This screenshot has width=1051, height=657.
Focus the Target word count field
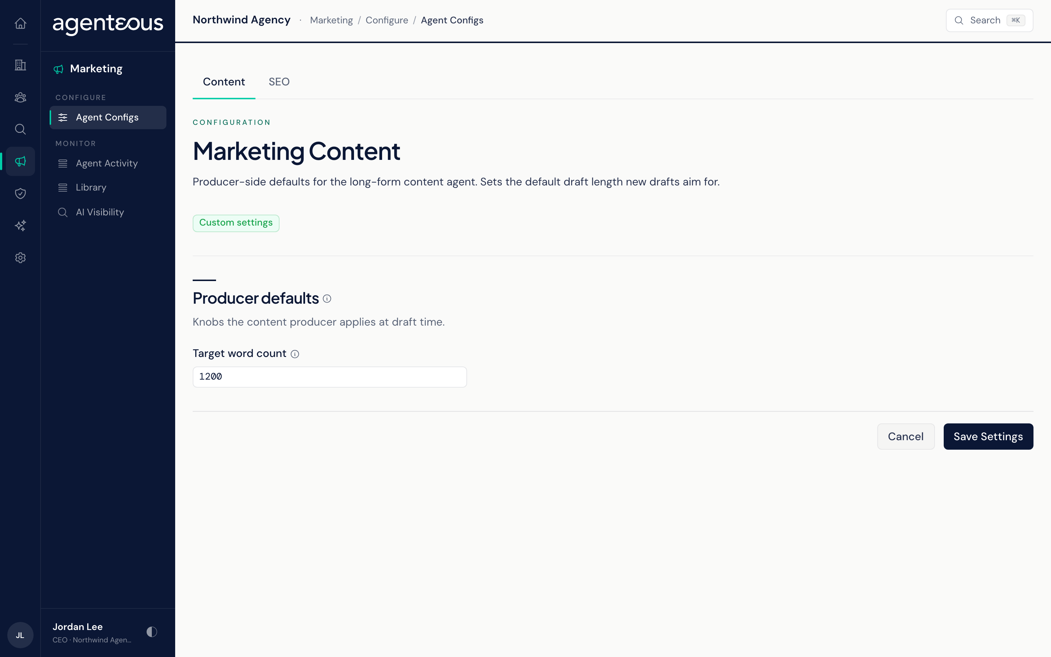click(330, 377)
